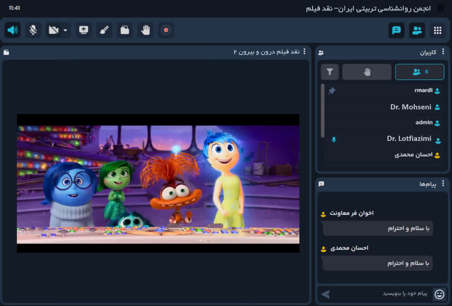Send the chat message with arrow
This screenshot has width=452, height=306.
pyautogui.click(x=325, y=294)
